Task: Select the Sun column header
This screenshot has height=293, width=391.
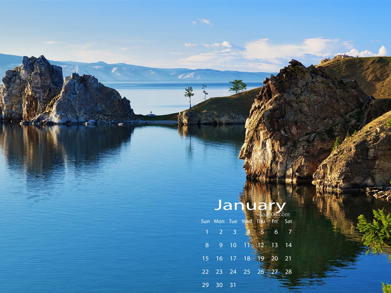Action: point(205,221)
